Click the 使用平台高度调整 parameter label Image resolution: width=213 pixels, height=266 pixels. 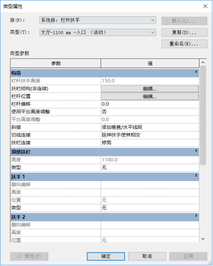click(31, 112)
